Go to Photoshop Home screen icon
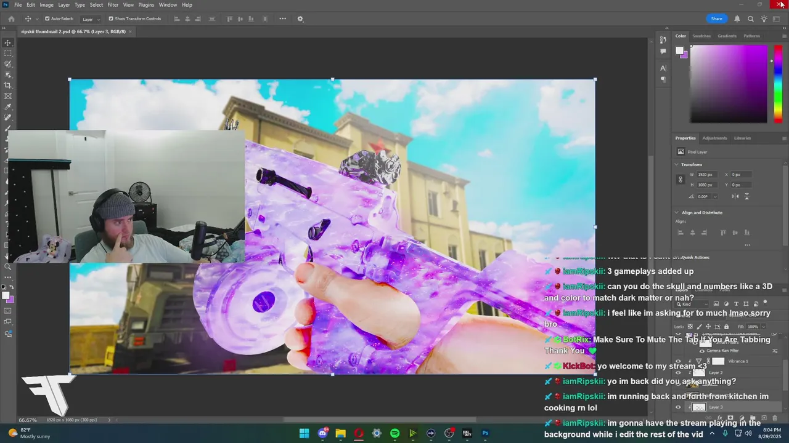The height and width of the screenshot is (443, 789). click(11, 18)
